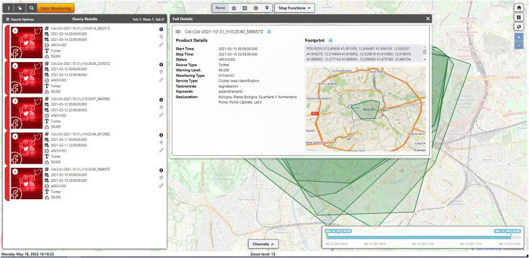Viewport: 529px width, 258px height.
Task: Select the circle drawing tool
Action: (255, 8)
